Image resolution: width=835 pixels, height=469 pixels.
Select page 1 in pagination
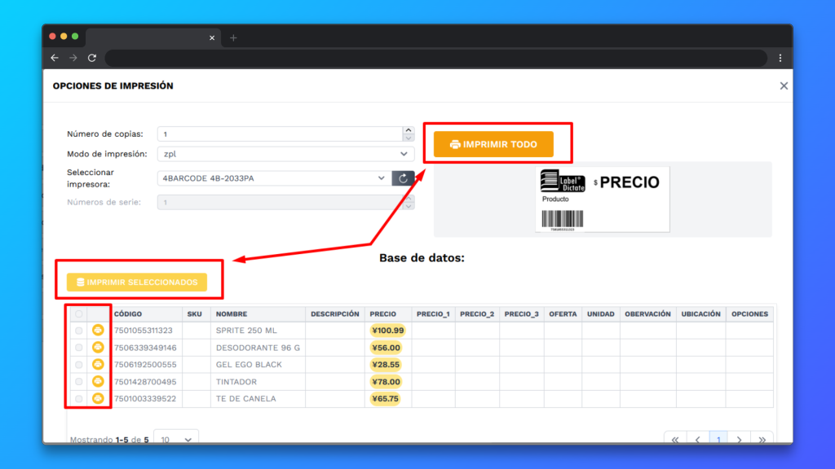tap(718, 439)
